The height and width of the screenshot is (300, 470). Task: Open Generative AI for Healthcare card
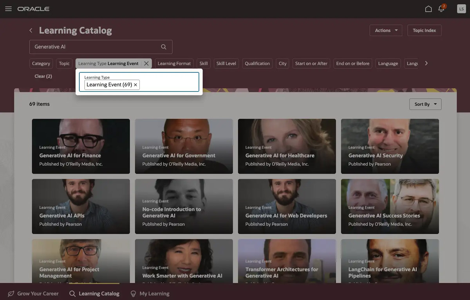point(287,146)
